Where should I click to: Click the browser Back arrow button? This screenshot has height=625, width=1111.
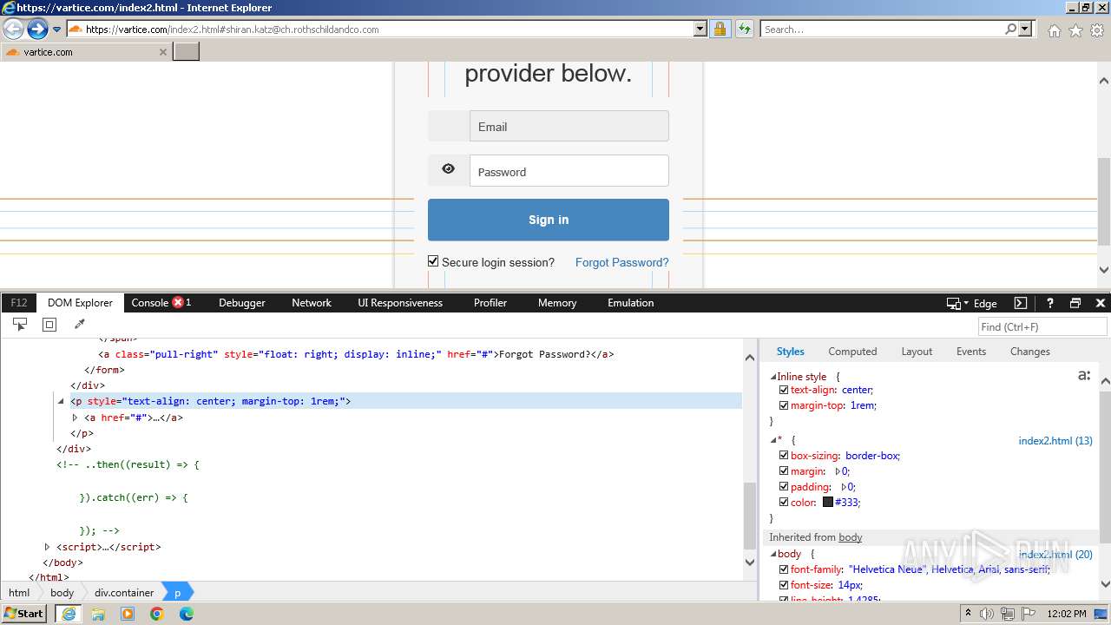click(x=13, y=29)
